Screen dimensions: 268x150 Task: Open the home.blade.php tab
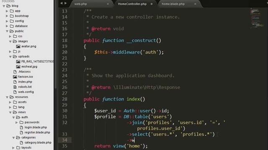(x=173, y=4)
